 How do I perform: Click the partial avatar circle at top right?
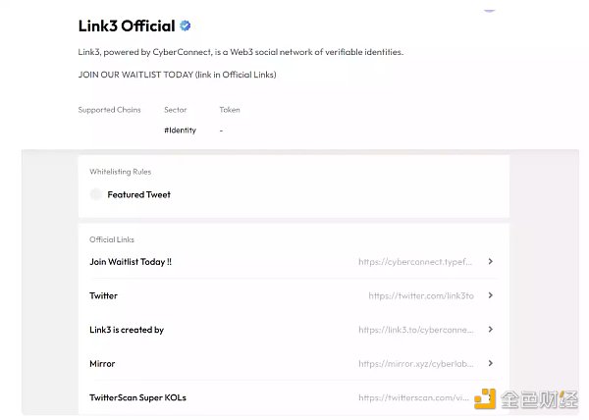[x=489, y=10]
